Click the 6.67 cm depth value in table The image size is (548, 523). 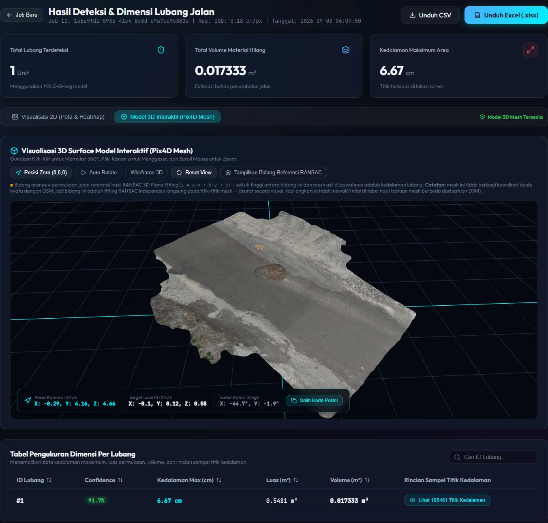[169, 501]
